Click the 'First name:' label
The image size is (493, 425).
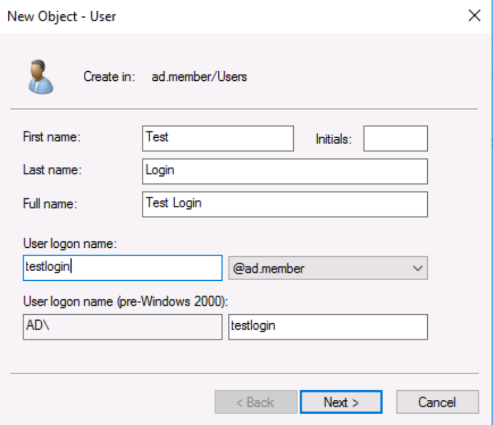tap(51, 137)
